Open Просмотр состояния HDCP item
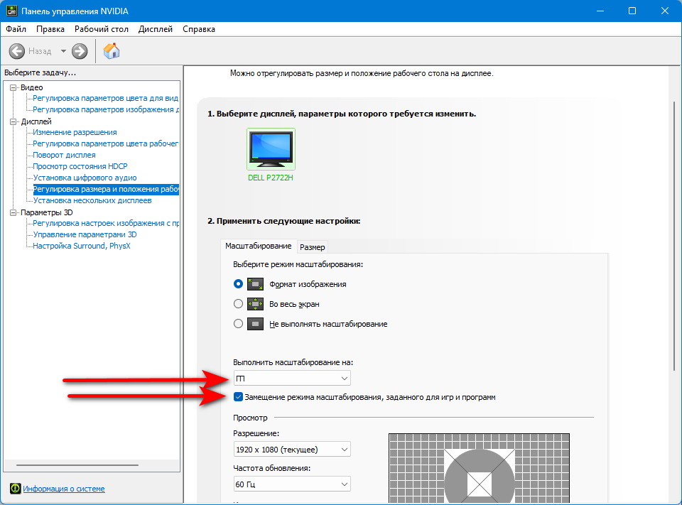This screenshot has height=505, width=682. click(x=80, y=166)
